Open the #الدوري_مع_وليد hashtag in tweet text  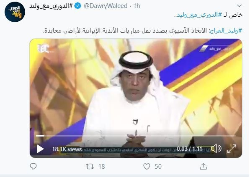[x=198, y=15]
